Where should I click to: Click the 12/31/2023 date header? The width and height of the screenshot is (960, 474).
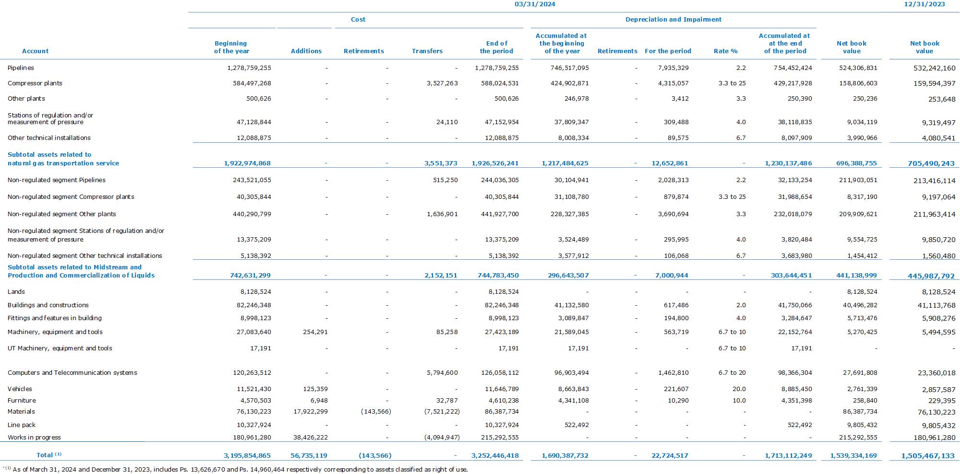click(924, 4)
